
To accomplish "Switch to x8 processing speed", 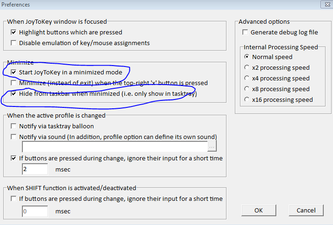I will 247,89.
